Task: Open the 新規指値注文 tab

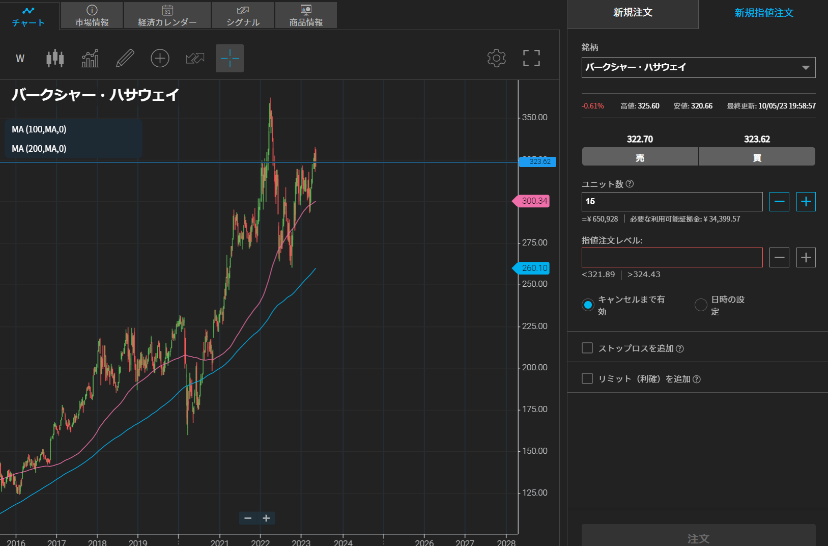Action: click(x=763, y=13)
